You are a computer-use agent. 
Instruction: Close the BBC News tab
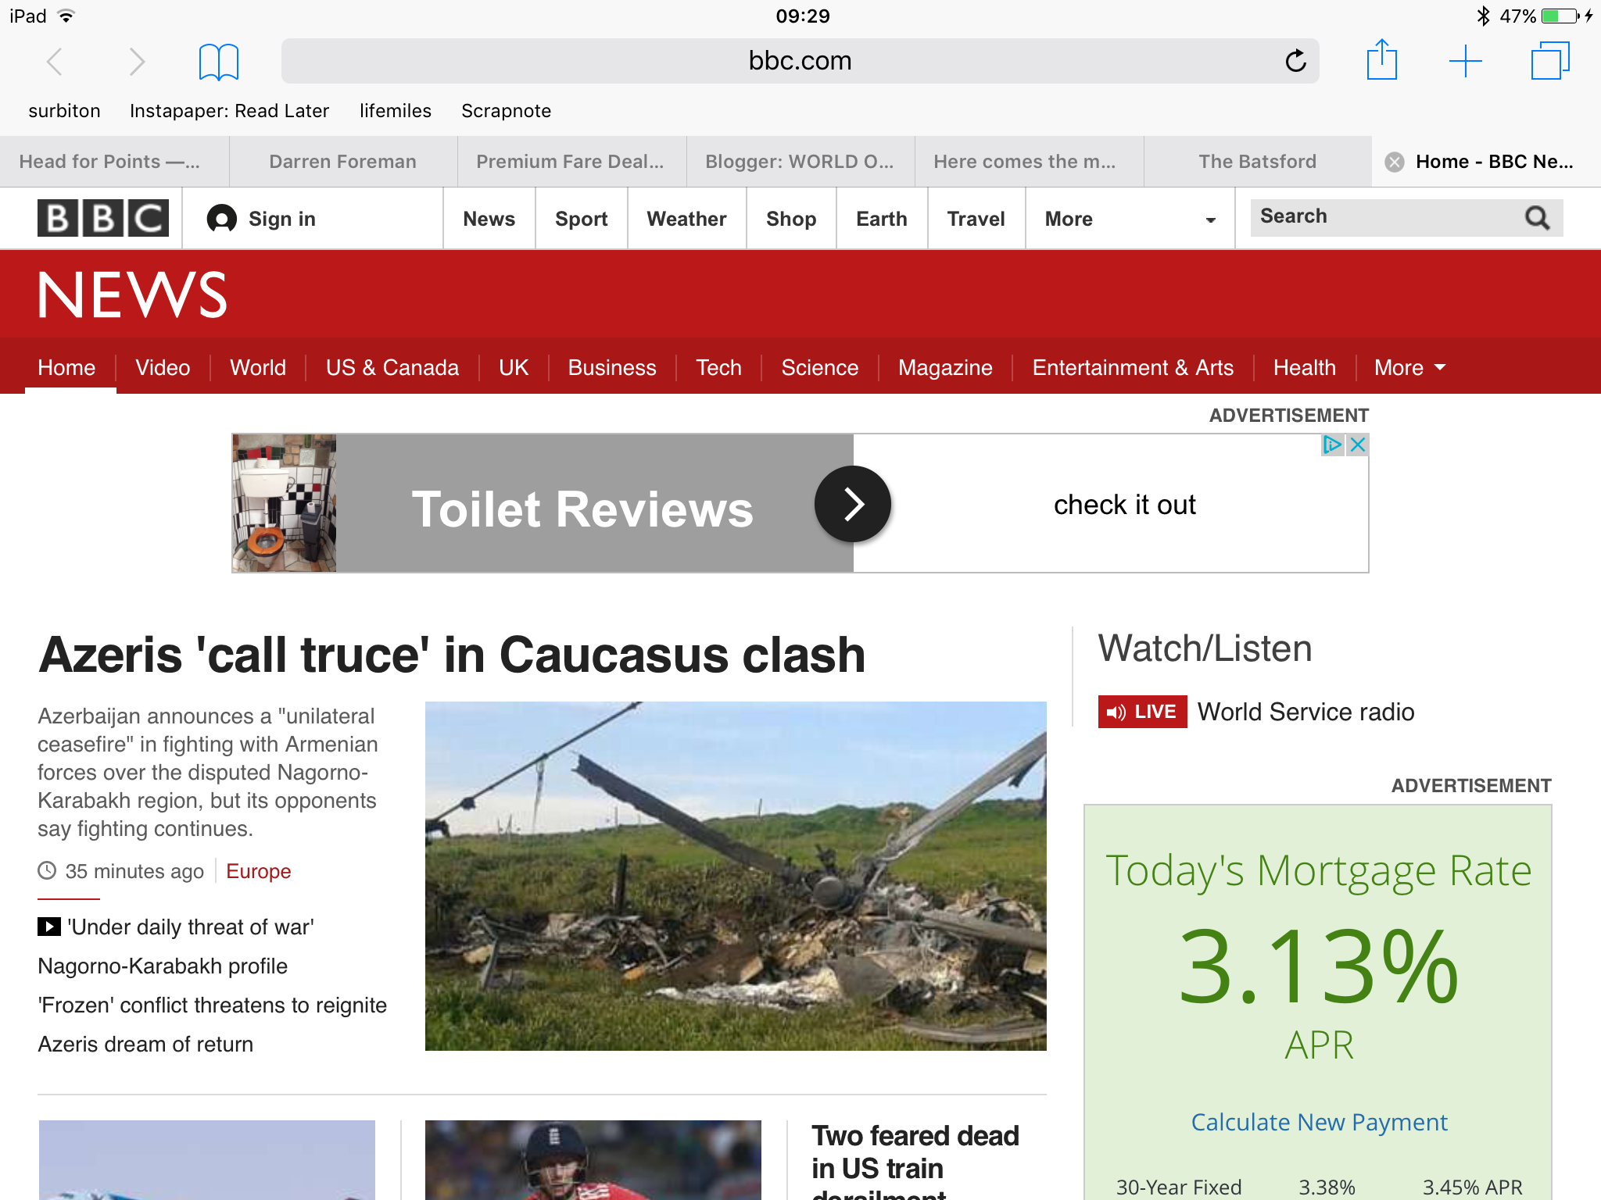pyautogui.click(x=1394, y=162)
